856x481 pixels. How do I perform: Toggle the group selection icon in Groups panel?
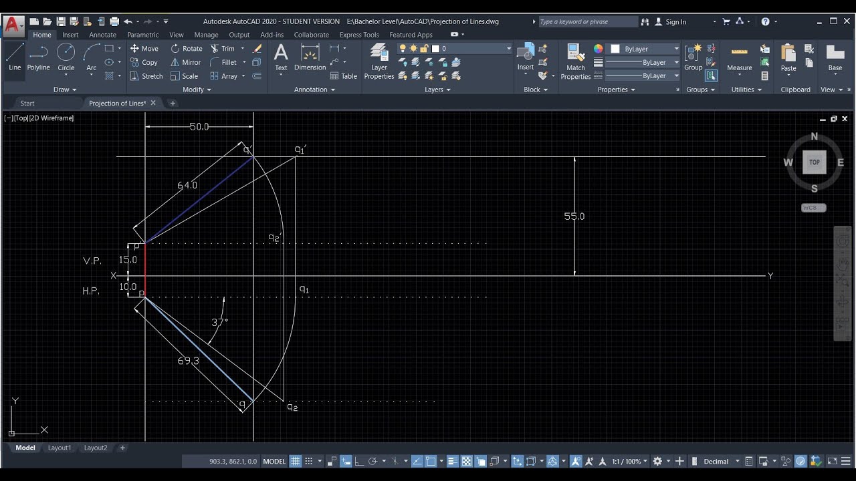[711, 76]
